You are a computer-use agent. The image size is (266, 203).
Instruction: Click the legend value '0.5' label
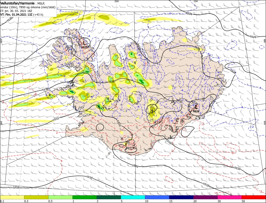point(50,201)
